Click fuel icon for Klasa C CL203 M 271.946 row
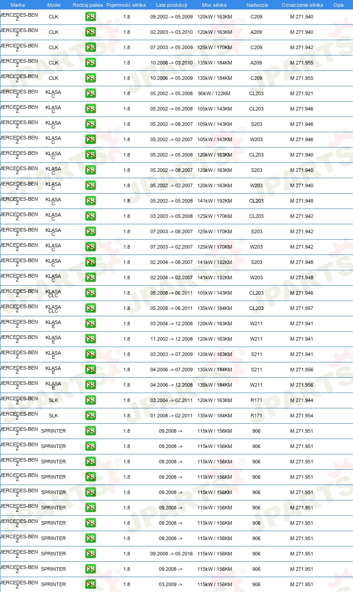 pos(90,109)
